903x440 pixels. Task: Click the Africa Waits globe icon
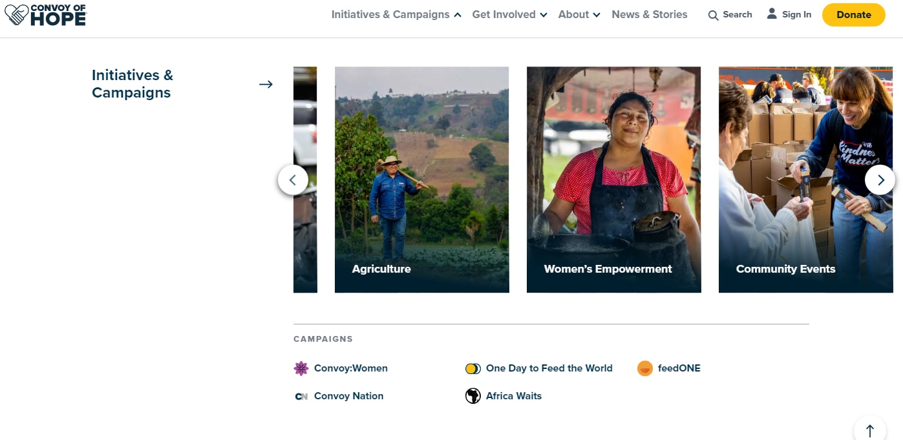coord(473,396)
